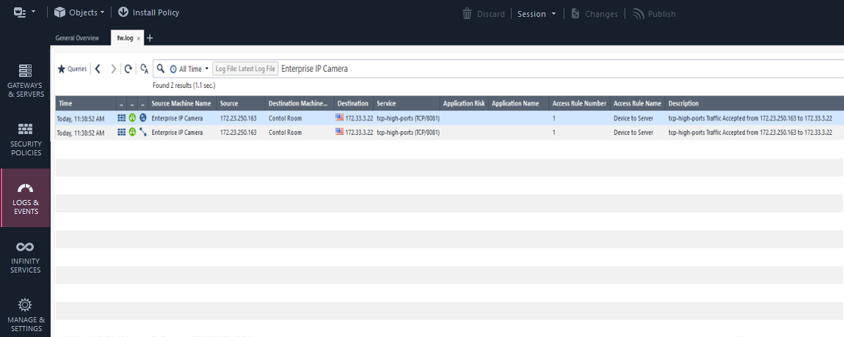844x337 pixels.
Task: Open the All Time period dropdown
Action: point(189,69)
